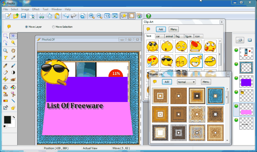Select the Magic Wand tool
Viewport: 257px width, 152px height.
pos(13,43)
